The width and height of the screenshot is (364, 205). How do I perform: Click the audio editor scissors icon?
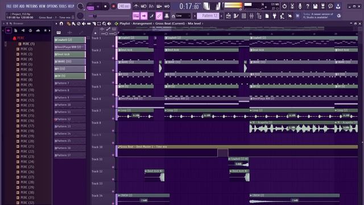tap(292, 6)
